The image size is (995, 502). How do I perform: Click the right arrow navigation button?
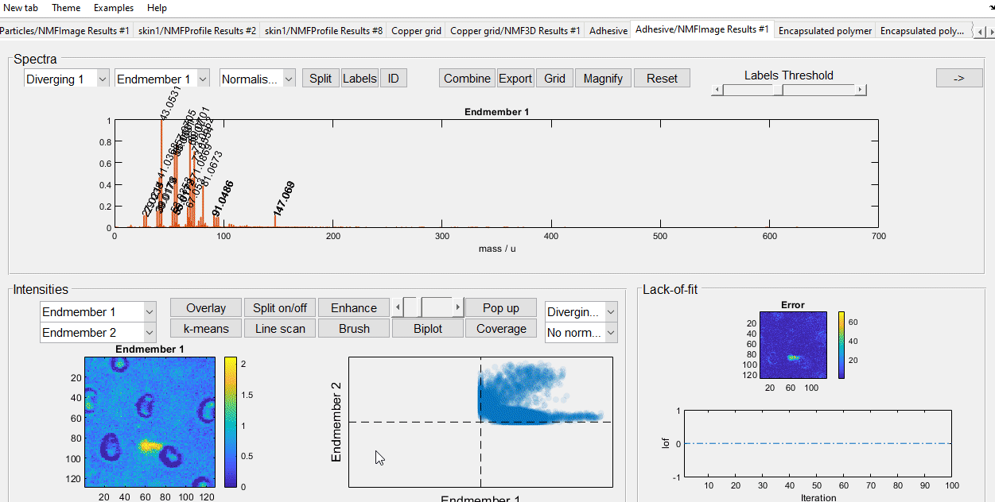(x=959, y=78)
